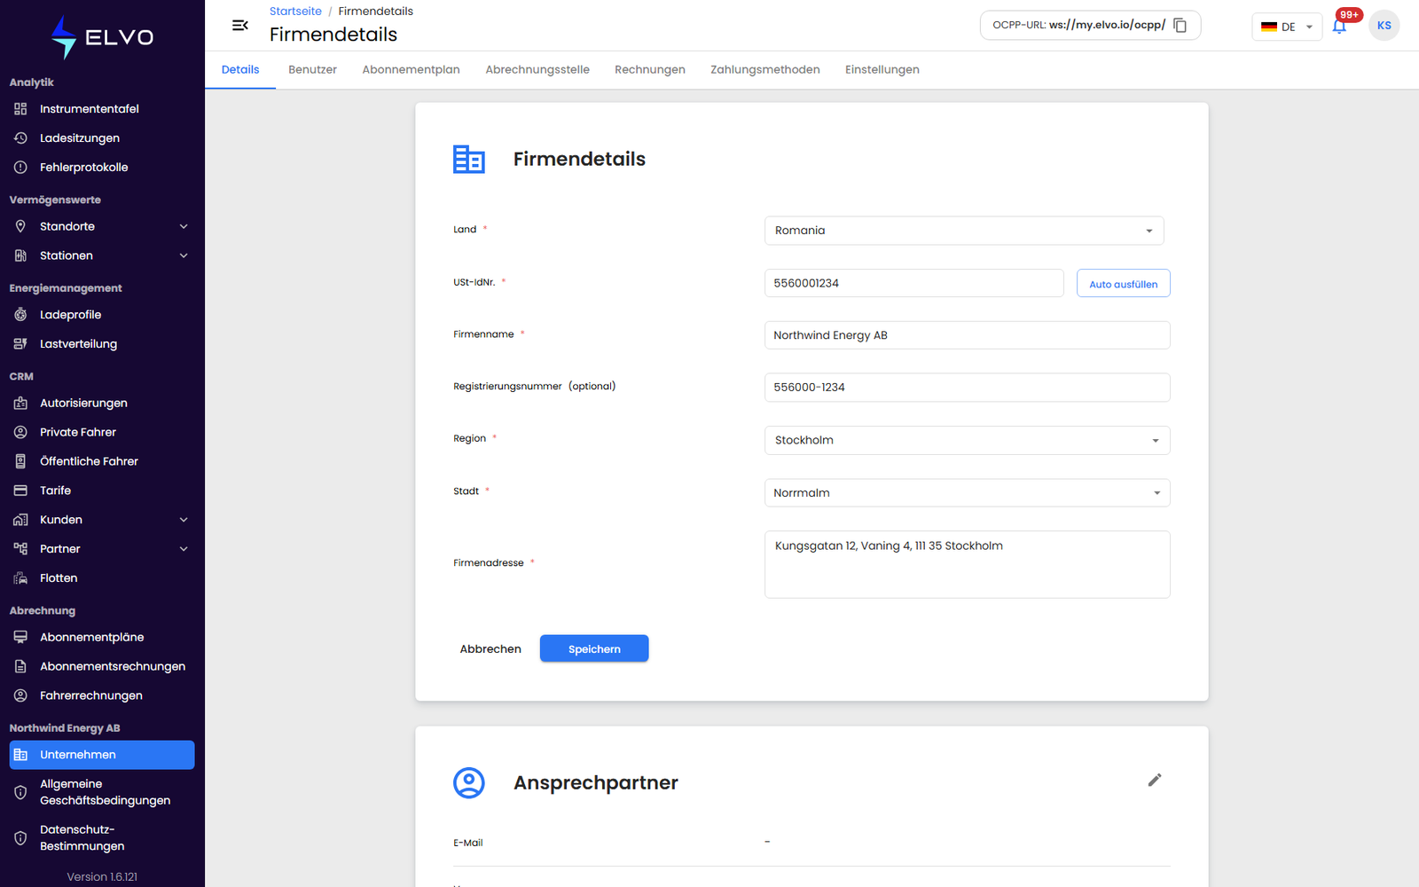1419x887 pixels.
Task: Open Abonnementpläne in the sidebar
Action: coord(102,637)
